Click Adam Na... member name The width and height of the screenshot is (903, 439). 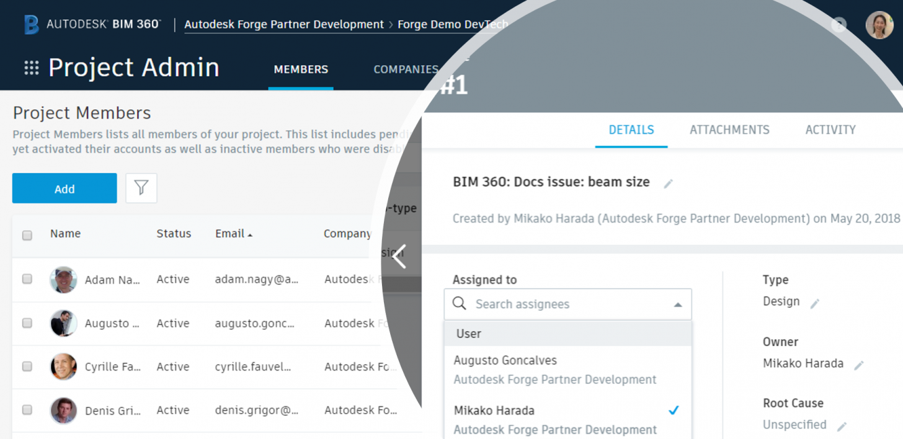click(x=112, y=280)
